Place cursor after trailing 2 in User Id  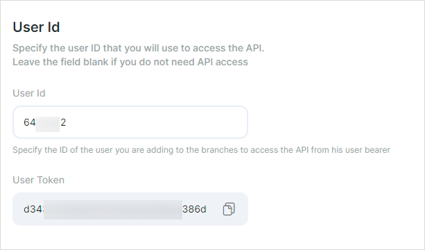pos(67,122)
